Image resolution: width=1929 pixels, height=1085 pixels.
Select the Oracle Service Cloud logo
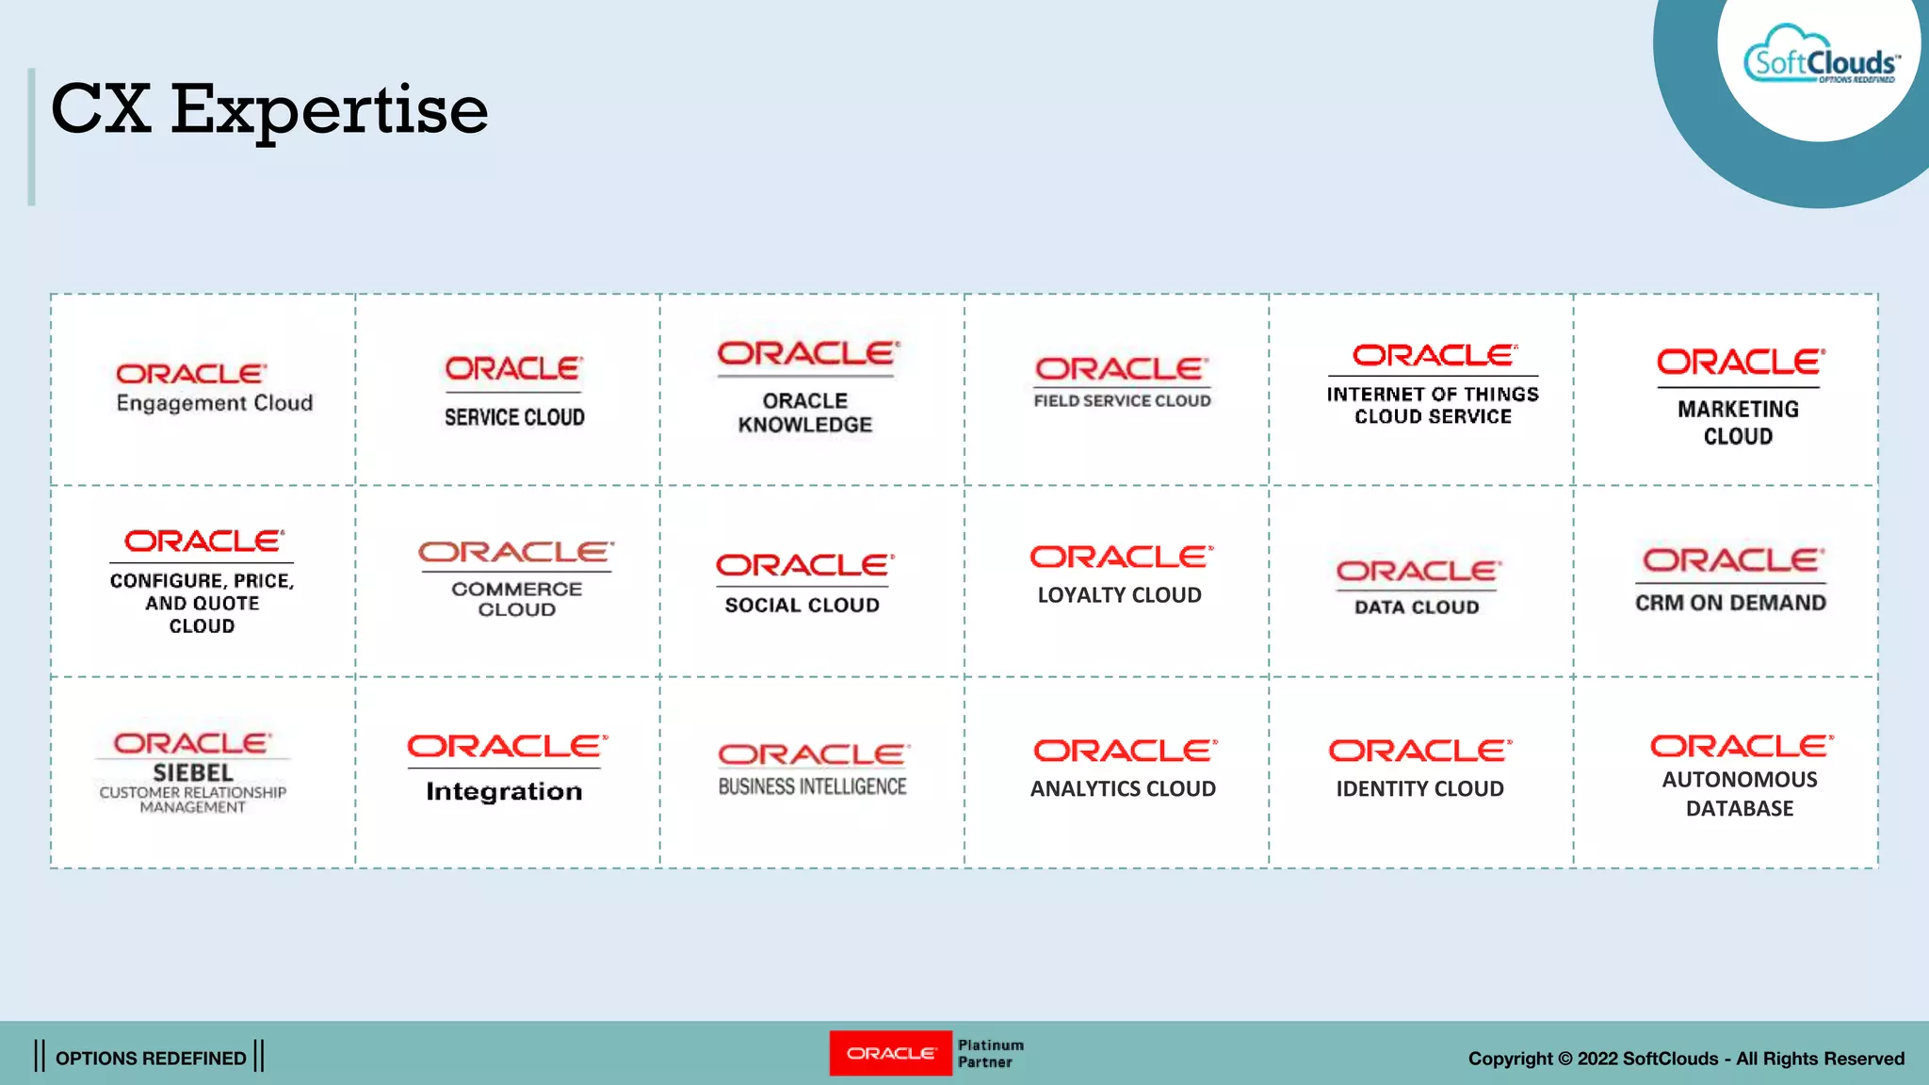pos(514,391)
